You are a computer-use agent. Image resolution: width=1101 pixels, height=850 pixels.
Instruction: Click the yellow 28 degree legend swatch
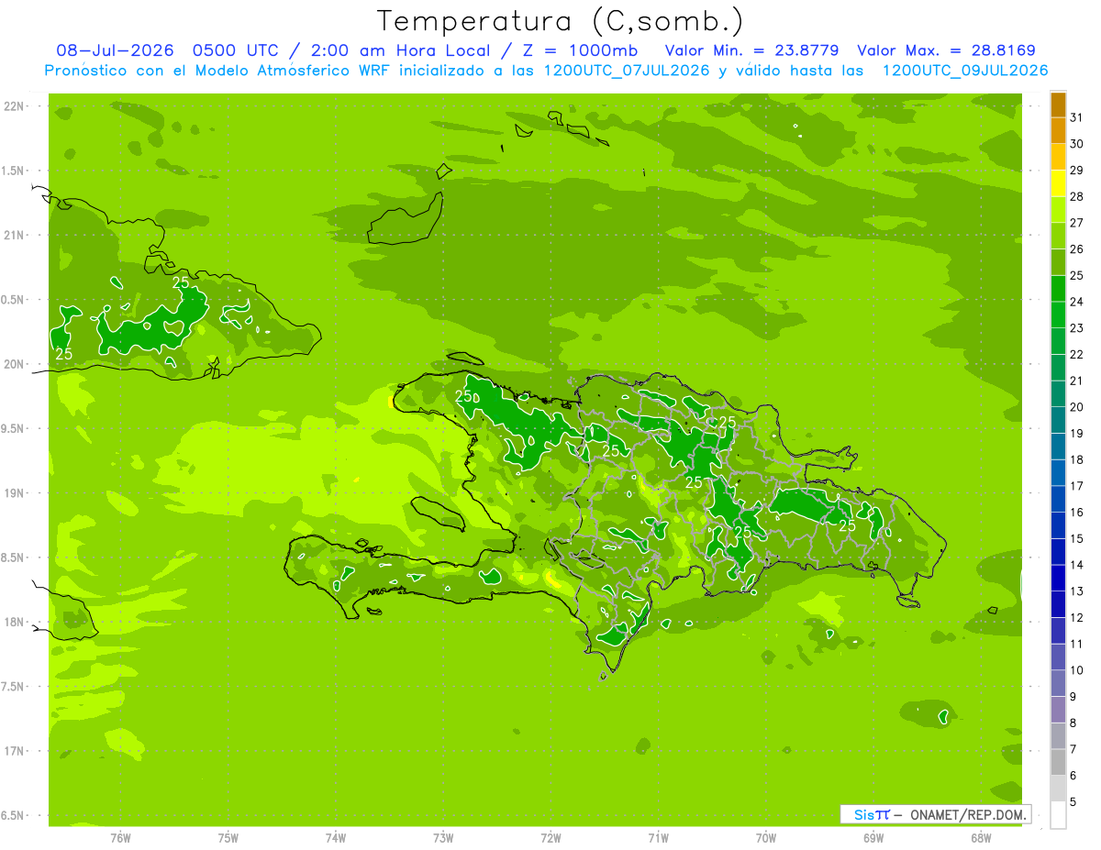(1058, 182)
